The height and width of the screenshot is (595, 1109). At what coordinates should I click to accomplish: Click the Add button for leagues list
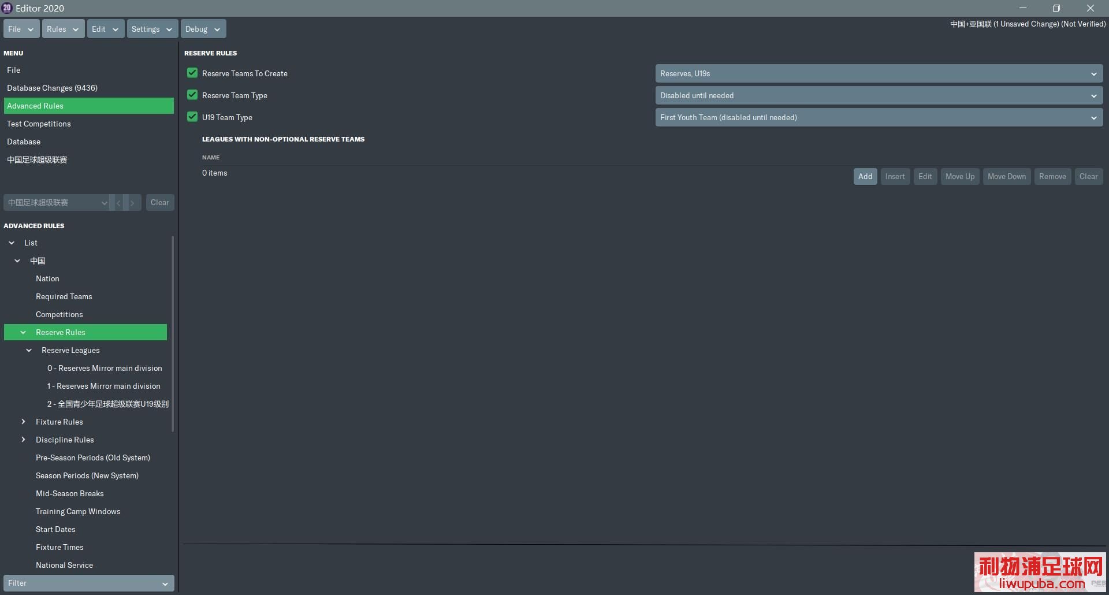pyautogui.click(x=865, y=177)
